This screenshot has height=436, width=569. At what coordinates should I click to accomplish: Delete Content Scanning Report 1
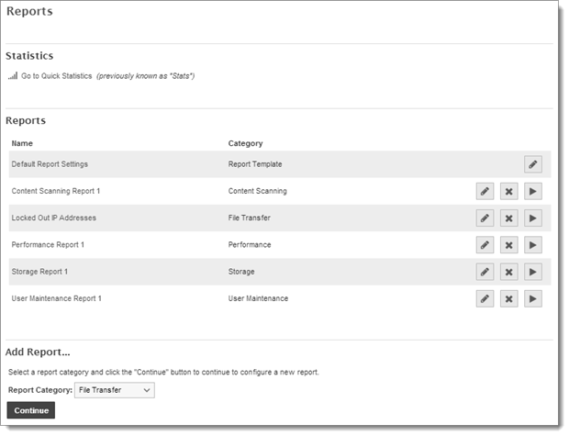point(508,191)
